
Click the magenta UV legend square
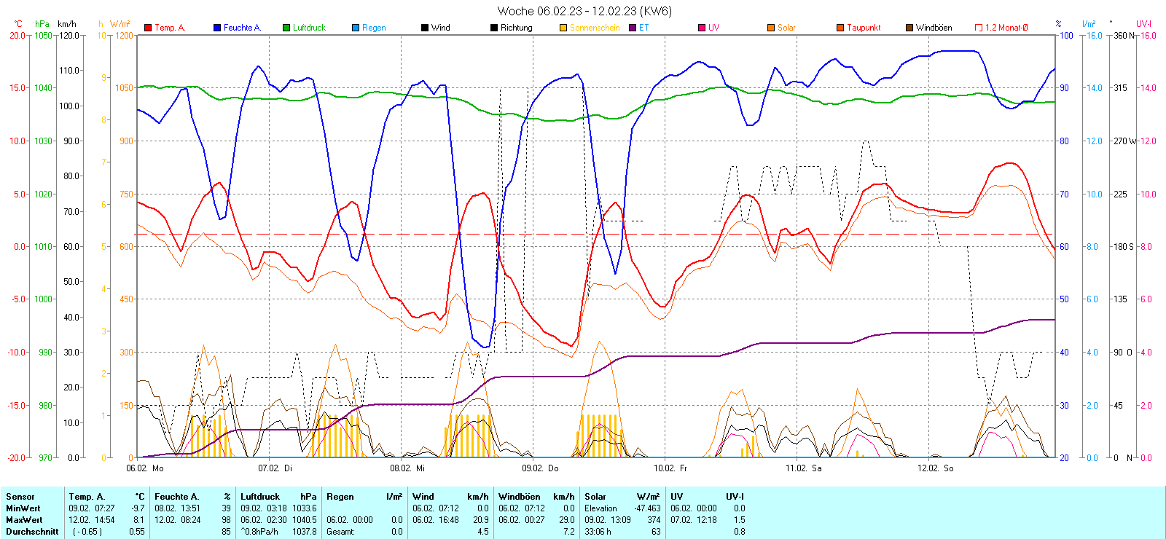pos(702,28)
